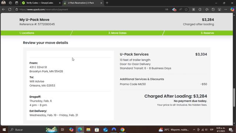Viewport: 236px width, 133px height.
Task: Go to step 1. Locations
Action: coord(27,33)
